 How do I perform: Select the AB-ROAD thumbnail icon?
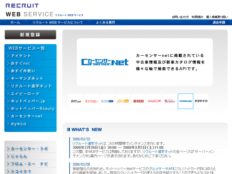(x=139, y=101)
